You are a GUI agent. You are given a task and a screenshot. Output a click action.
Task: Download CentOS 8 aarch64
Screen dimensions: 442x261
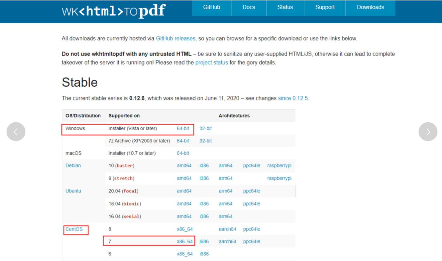227,229
